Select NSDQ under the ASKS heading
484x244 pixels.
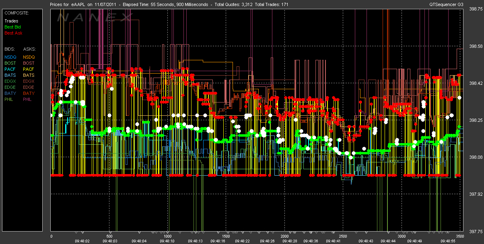pos(29,57)
